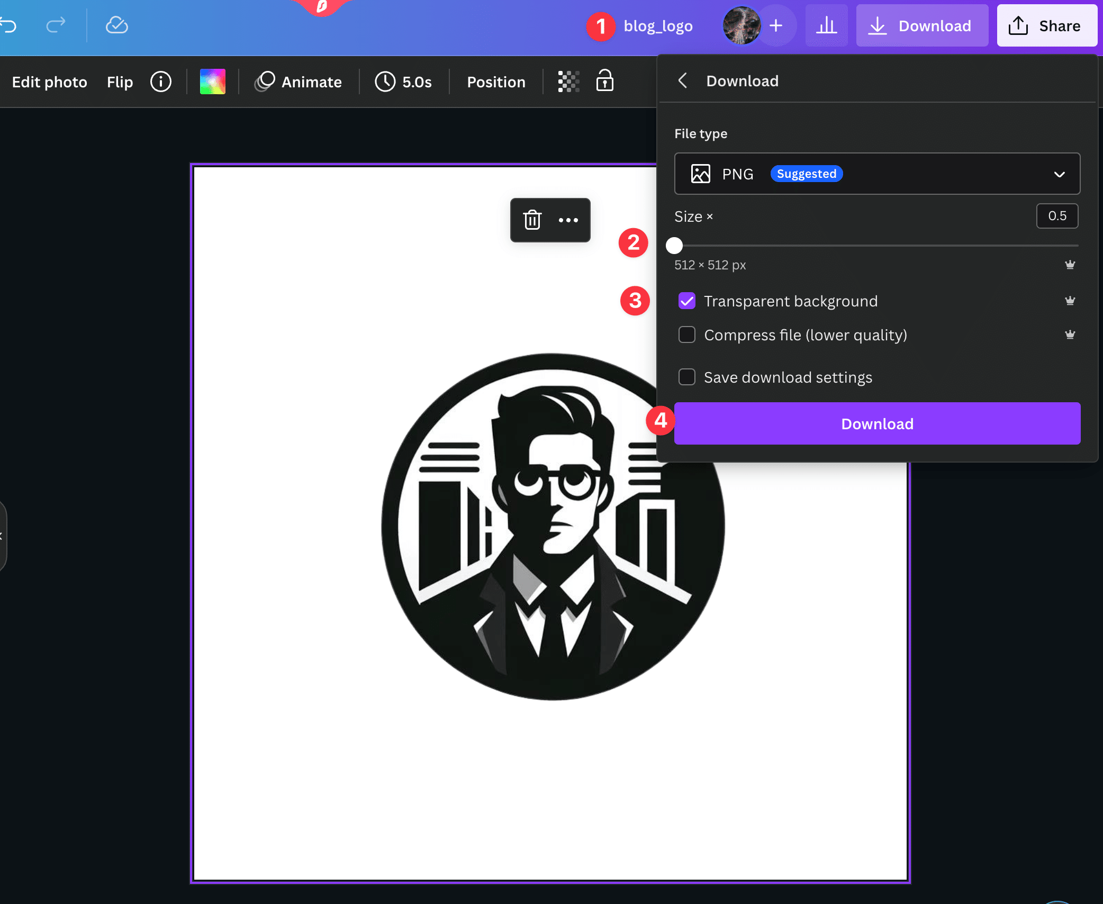This screenshot has height=904, width=1103.
Task: Open the analytics bar chart icon
Action: coord(826,26)
